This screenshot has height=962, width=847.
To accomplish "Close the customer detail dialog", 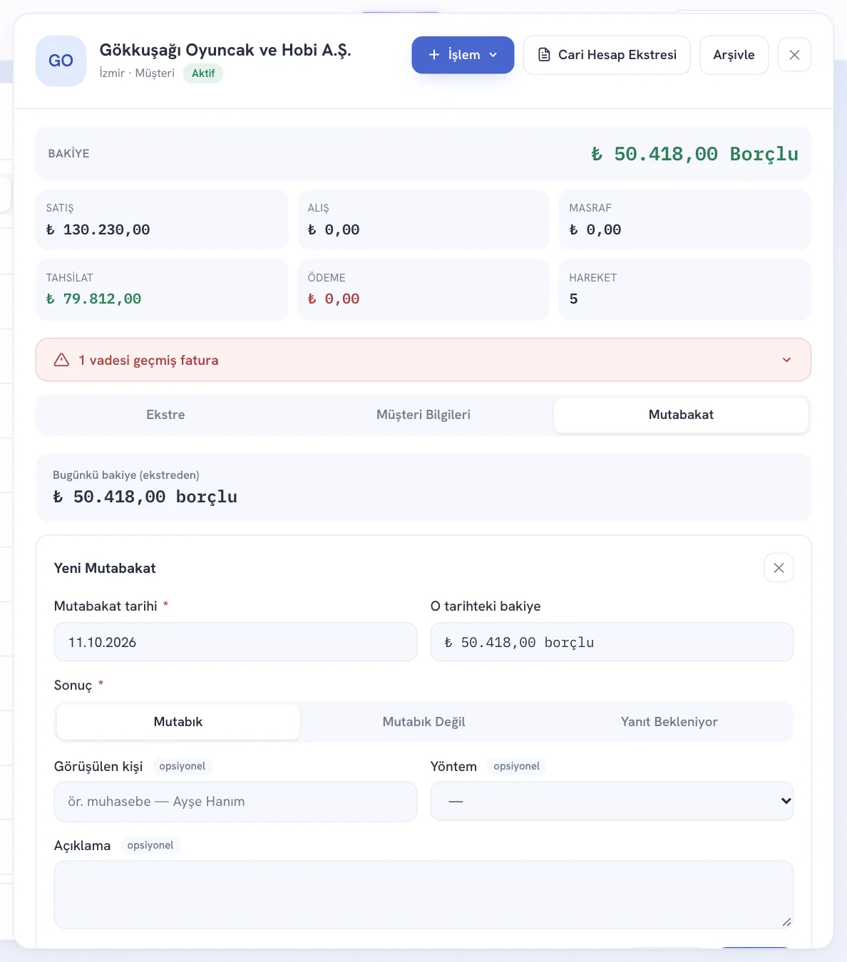I will click(x=794, y=55).
